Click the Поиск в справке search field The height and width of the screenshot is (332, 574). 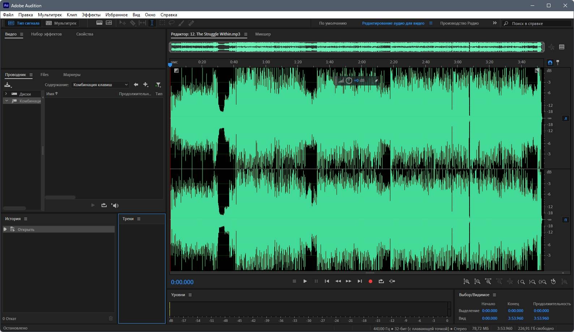(536, 23)
